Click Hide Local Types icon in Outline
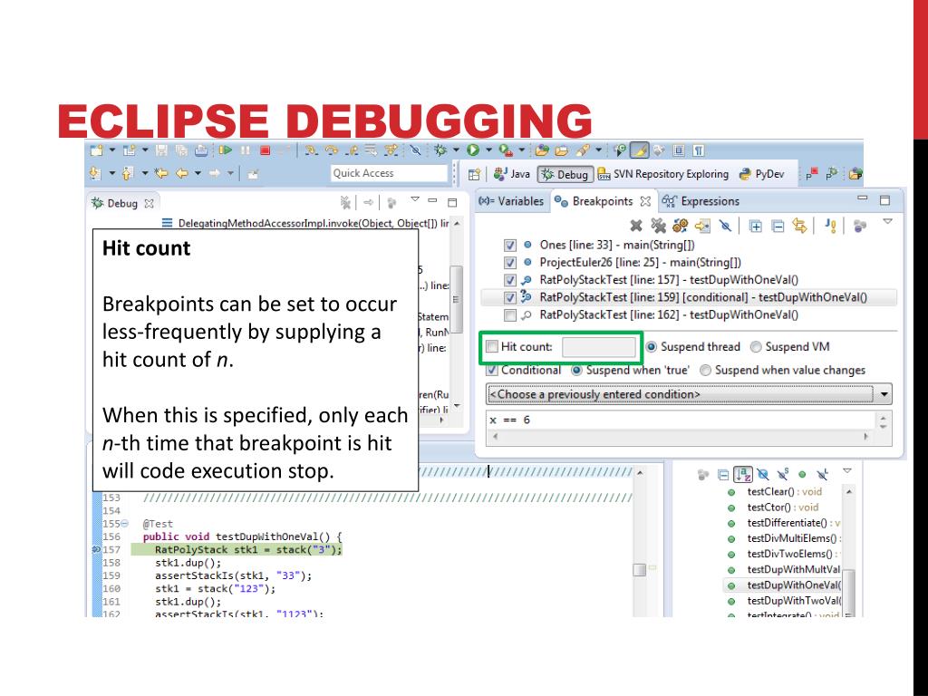 [x=823, y=475]
